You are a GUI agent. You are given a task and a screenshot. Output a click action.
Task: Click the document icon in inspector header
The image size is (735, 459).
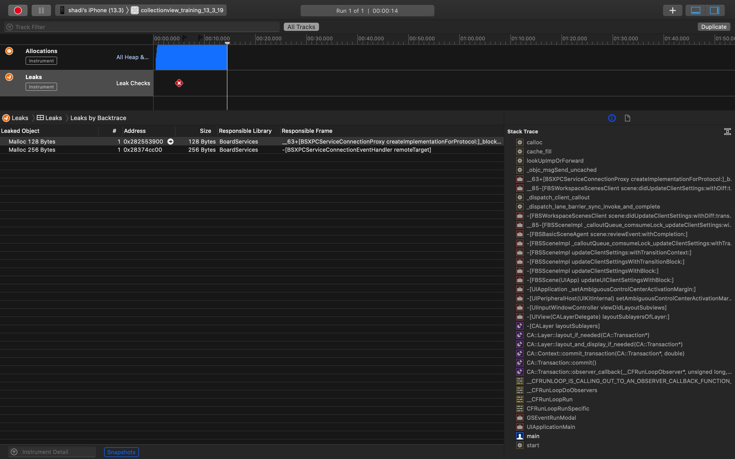click(x=628, y=118)
